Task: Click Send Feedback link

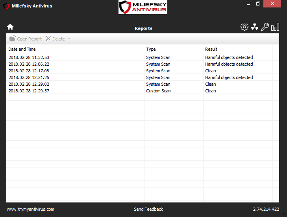Action: pos(148,209)
